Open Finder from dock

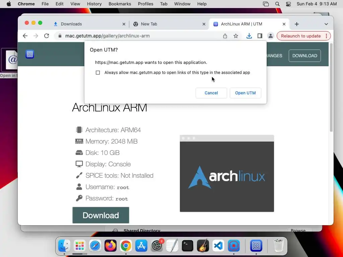(x=64, y=246)
